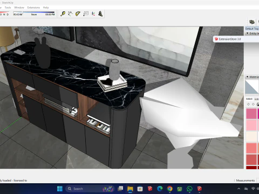The image size is (259, 194).
Task: Pick the hot pink material swatch
Action: (x=251, y=114)
